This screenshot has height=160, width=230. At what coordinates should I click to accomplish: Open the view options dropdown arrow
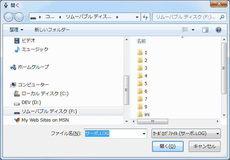pyautogui.click(x=193, y=30)
